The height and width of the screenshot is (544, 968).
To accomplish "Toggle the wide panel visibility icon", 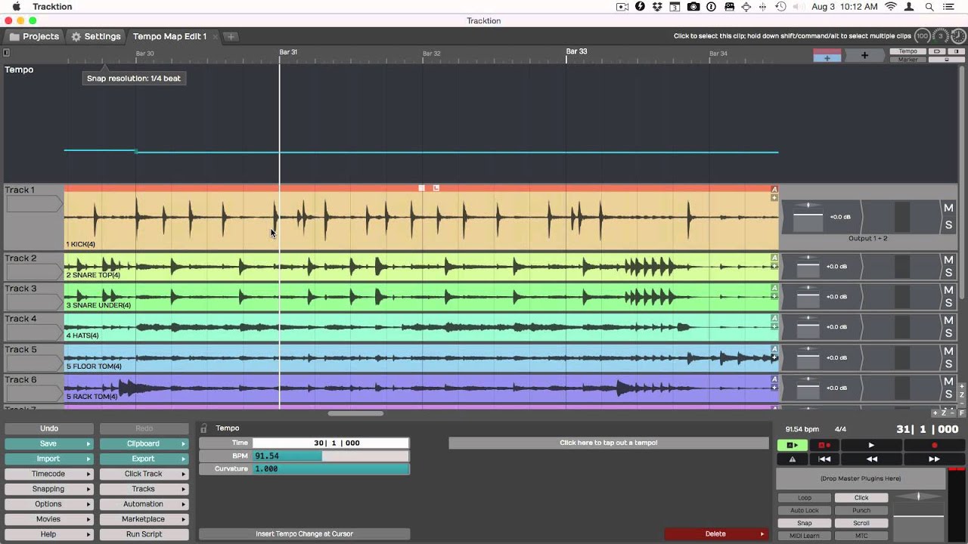I will pyautogui.click(x=937, y=51).
